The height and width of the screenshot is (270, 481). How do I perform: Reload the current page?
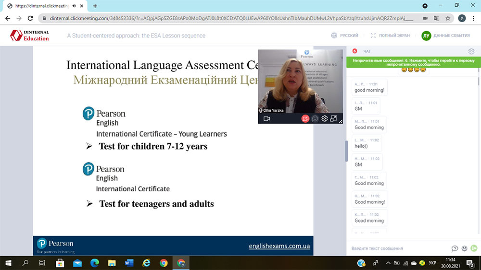[x=30, y=18]
